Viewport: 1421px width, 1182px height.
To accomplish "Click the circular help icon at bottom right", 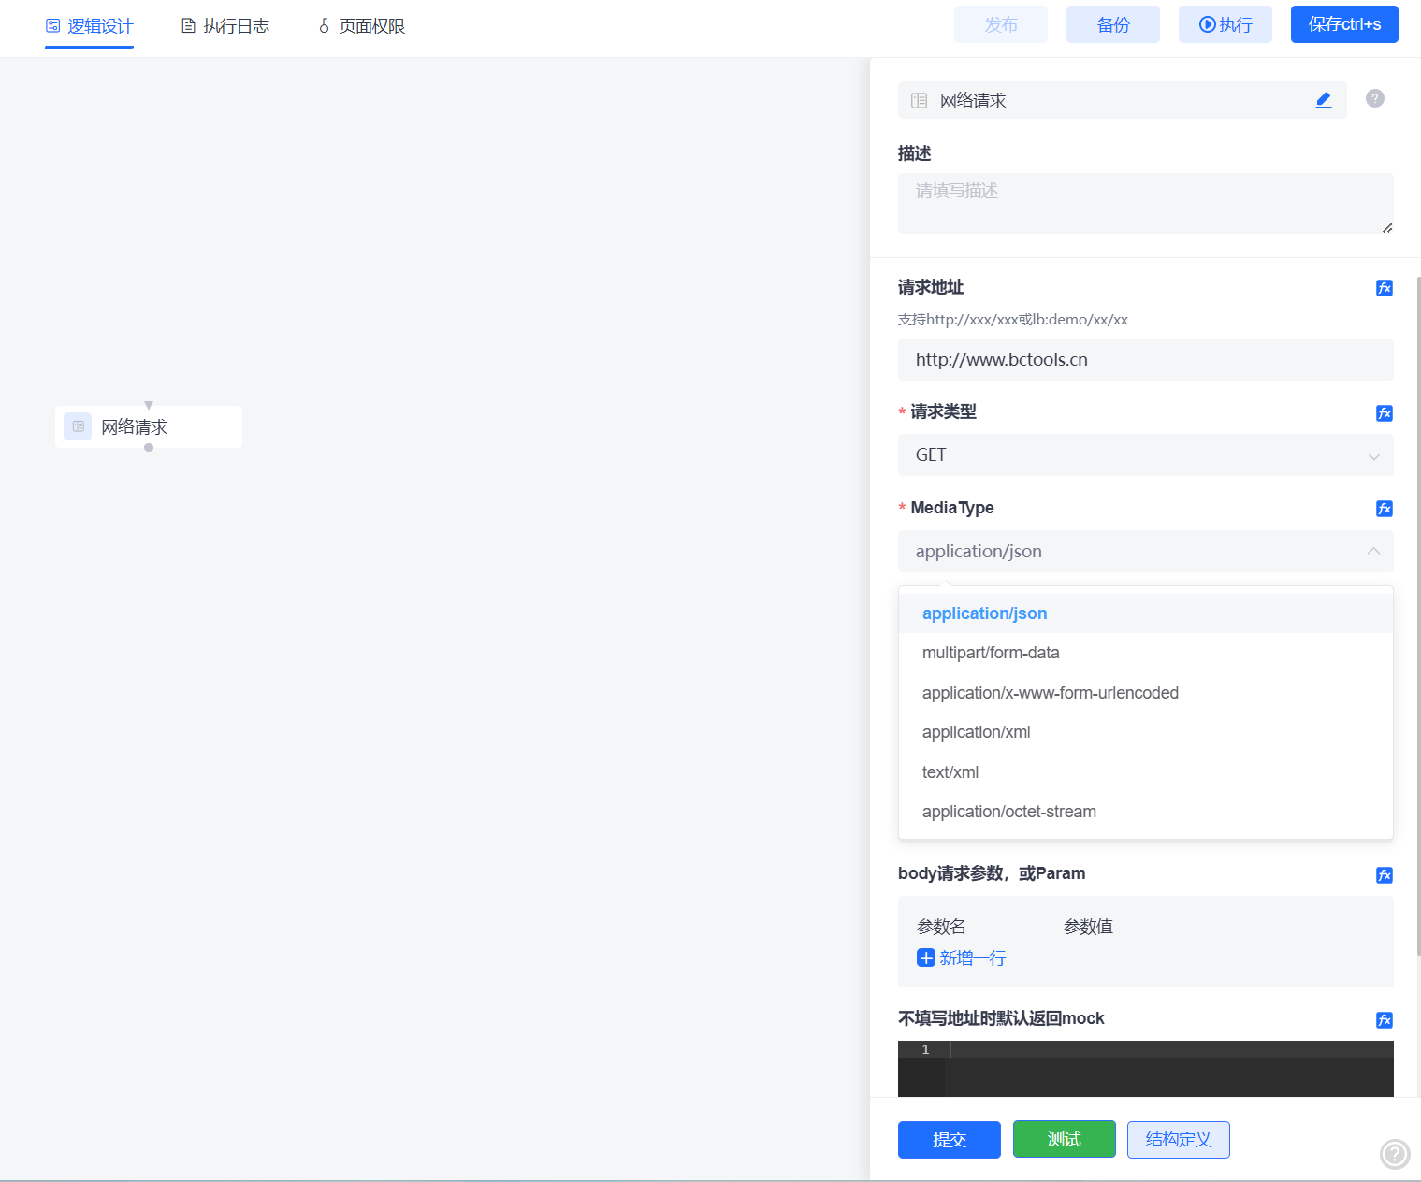I will [x=1395, y=1154].
